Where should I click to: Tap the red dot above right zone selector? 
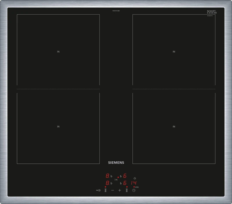tap(127, 187)
